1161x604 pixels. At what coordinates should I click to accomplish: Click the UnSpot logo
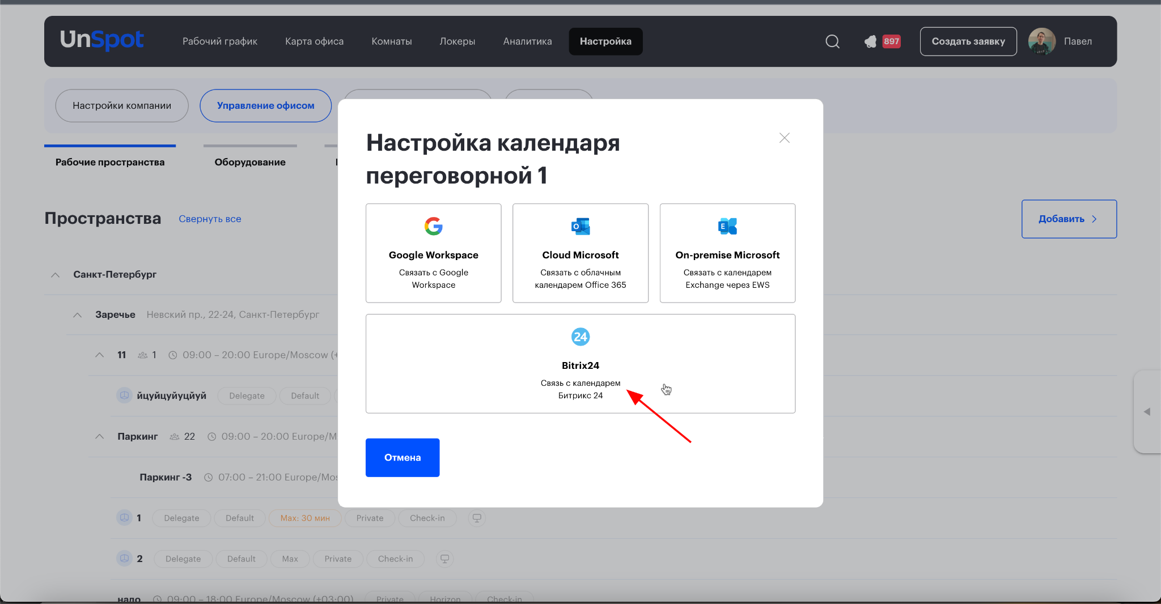102,40
